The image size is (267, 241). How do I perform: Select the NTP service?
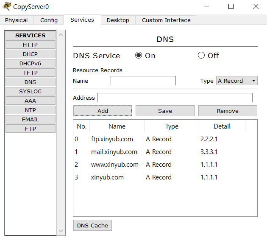tap(31, 110)
